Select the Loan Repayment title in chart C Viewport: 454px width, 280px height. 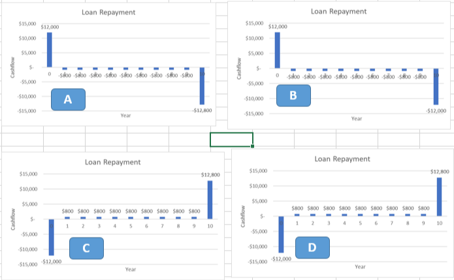tap(112, 162)
